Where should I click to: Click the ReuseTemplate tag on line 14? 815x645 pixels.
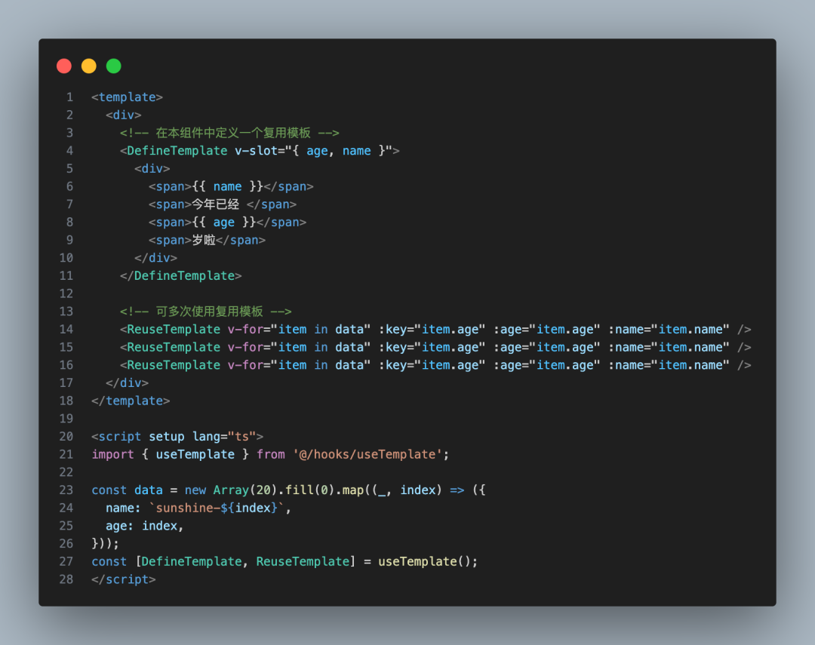173,330
